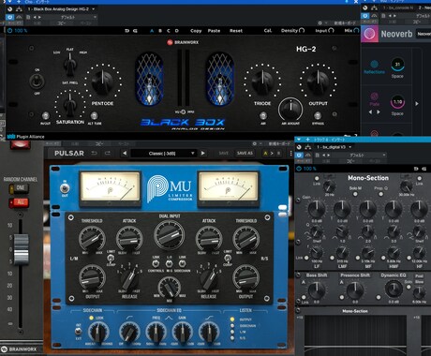Redo change in Pulsar toolbar
The image size is (431, 356).
click(108, 154)
